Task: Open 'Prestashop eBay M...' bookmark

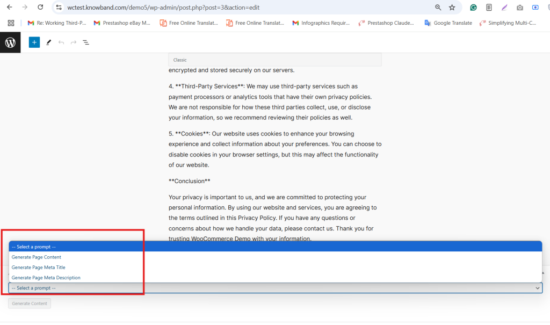Action: tap(122, 23)
